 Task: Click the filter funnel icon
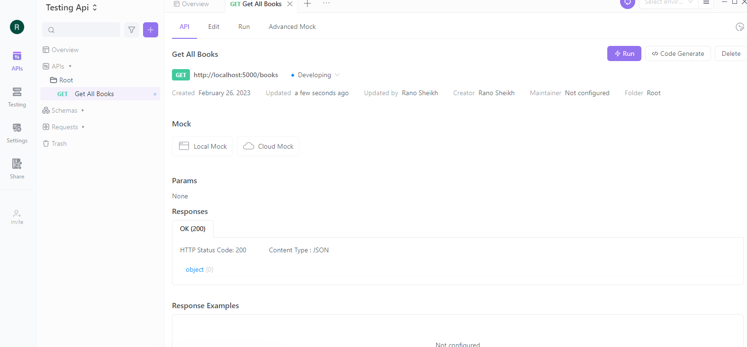(132, 30)
